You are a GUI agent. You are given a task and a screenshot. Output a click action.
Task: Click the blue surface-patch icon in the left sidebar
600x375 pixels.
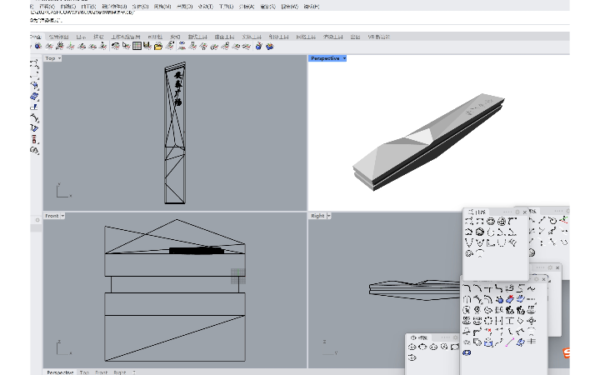(35, 96)
